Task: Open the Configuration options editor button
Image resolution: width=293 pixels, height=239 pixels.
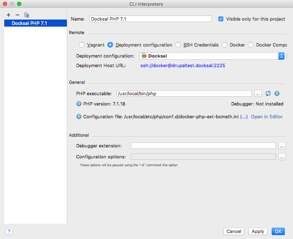Action: click(282, 157)
